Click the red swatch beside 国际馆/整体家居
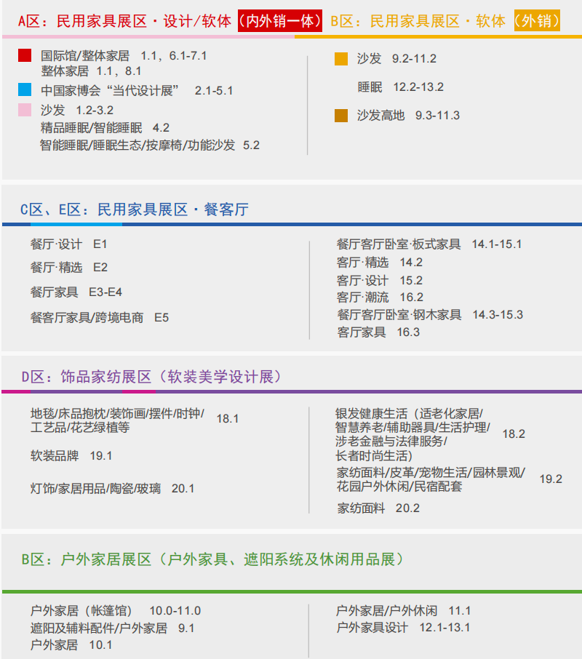Screen dimensions: 582x659 (x=25, y=55)
